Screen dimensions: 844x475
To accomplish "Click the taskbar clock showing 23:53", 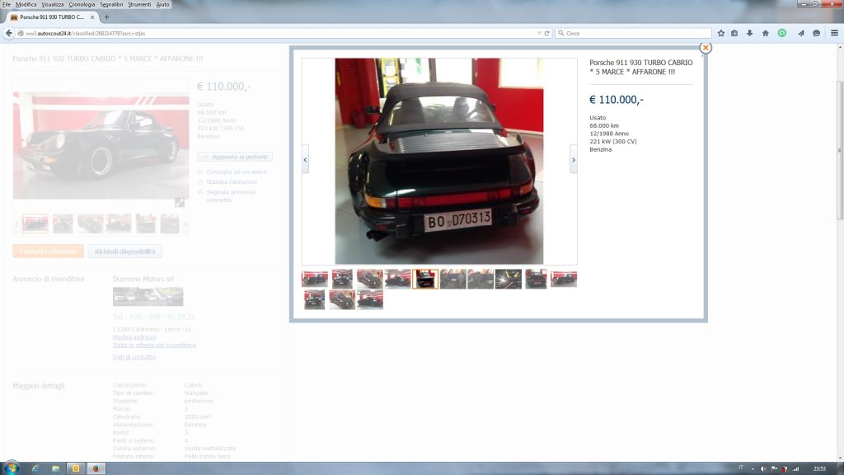I will coord(819,468).
